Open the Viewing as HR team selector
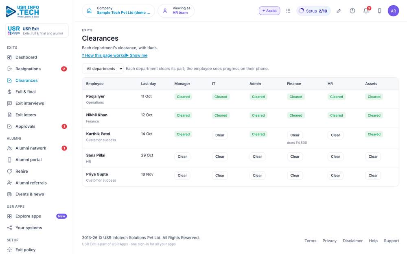Screen dimensions: 407x254 coord(176,11)
